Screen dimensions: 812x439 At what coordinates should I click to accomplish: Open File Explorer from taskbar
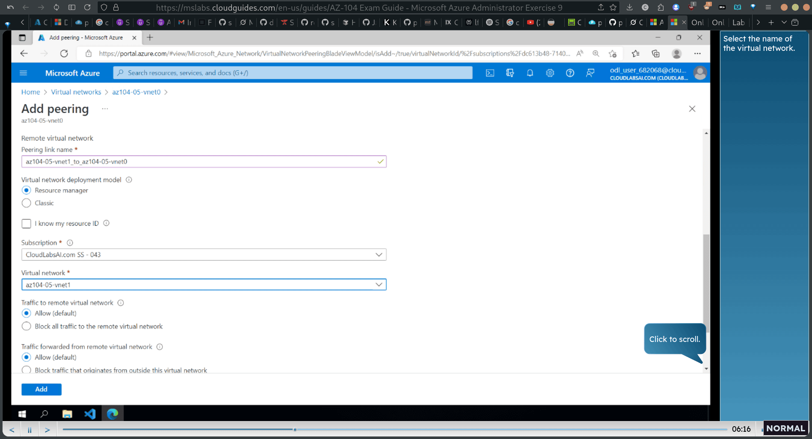(x=67, y=414)
